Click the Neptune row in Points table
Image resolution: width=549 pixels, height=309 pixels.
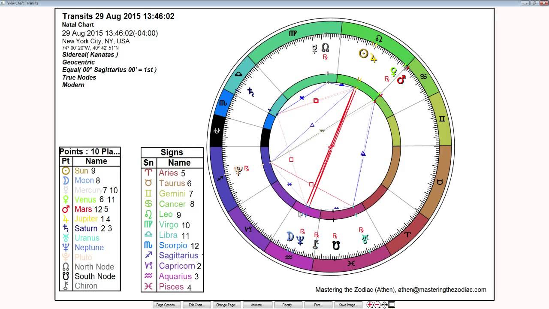coord(90,248)
